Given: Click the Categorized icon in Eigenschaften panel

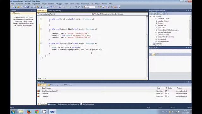Looking at the screenshot, I should tap(151, 54).
